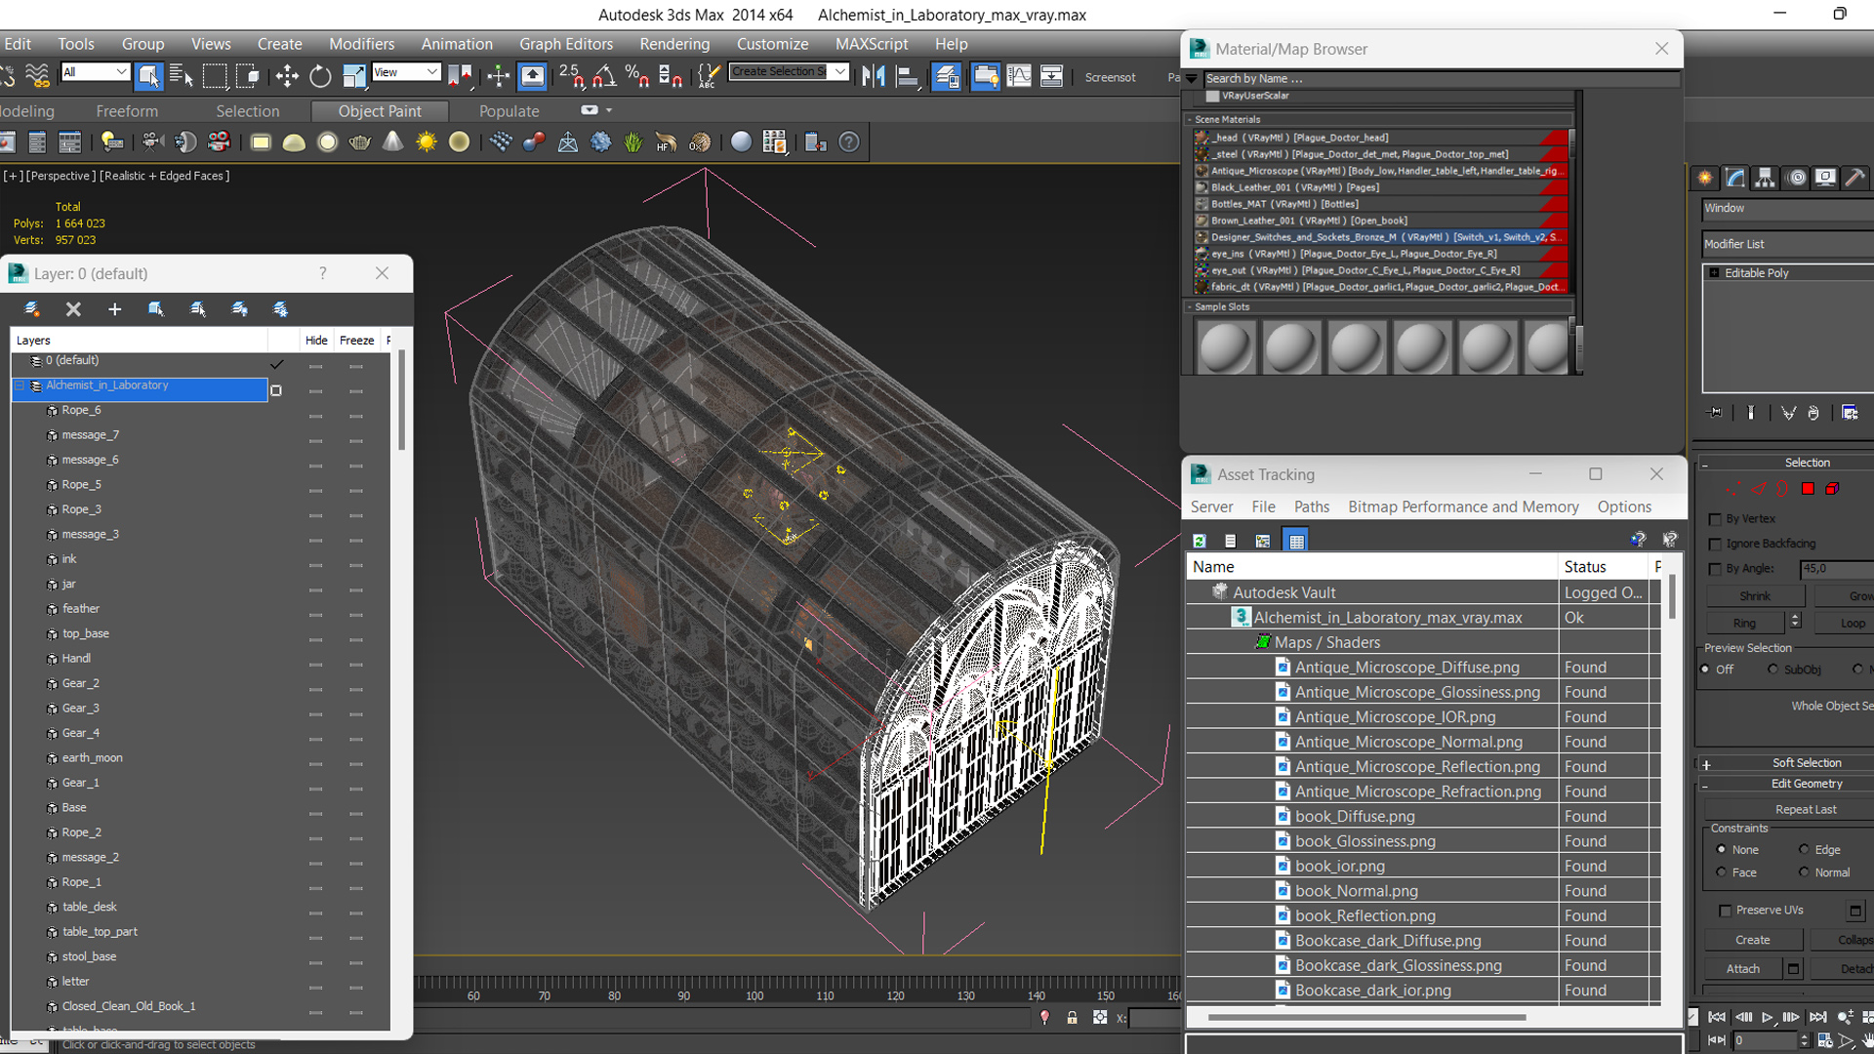Enable the By Vertex checkbox
Image resolution: width=1874 pixels, height=1054 pixels.
pyautogui.click(x=1715, y=519)
